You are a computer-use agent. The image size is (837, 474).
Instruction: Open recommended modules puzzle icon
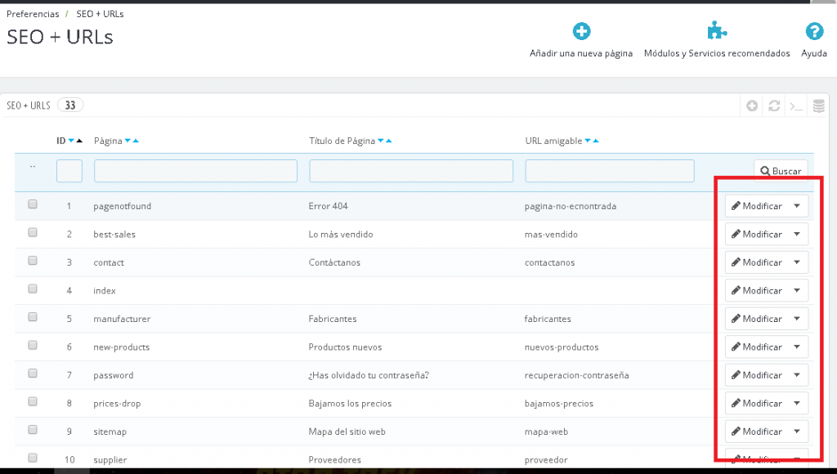717,32
